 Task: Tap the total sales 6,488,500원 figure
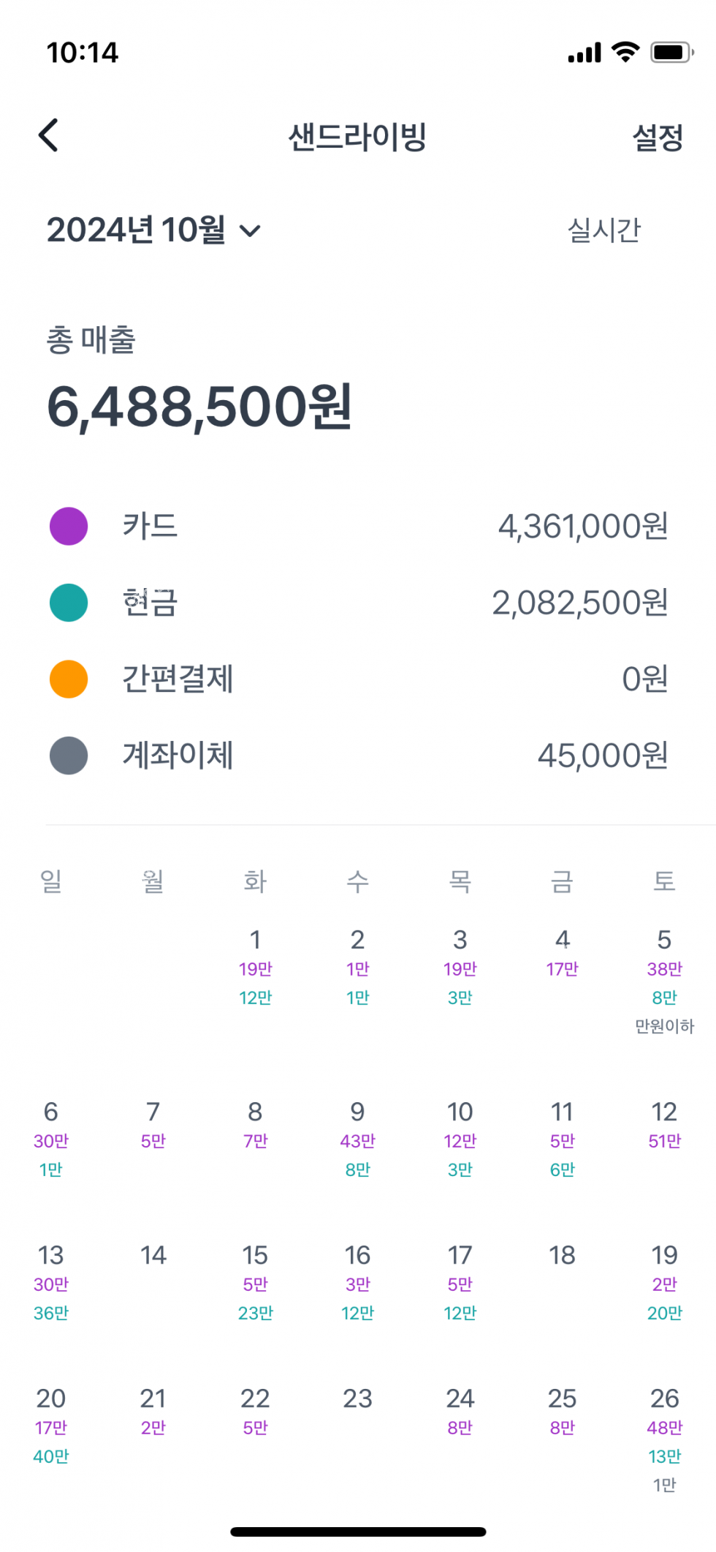coord(199,407)
